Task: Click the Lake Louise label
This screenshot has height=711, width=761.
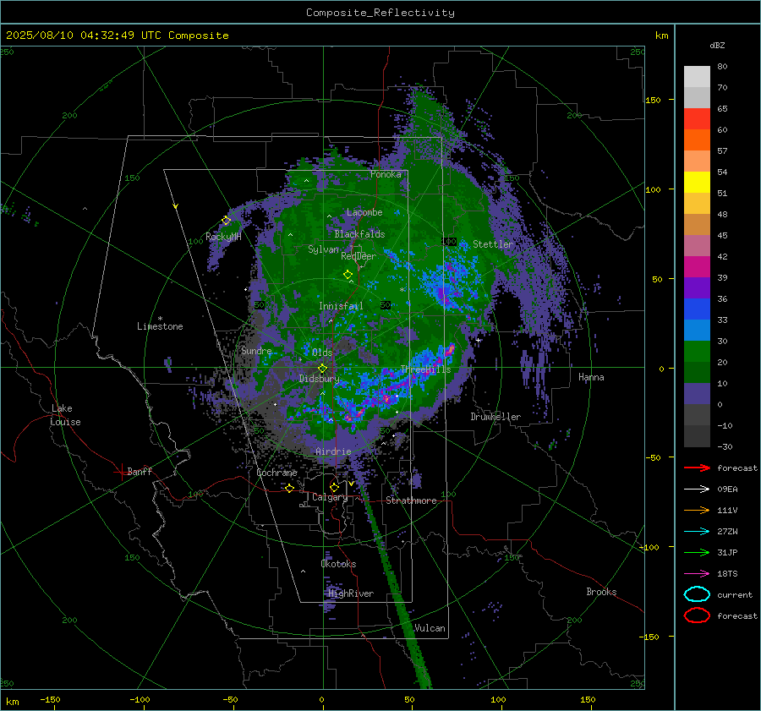Action: click(65, 415)
